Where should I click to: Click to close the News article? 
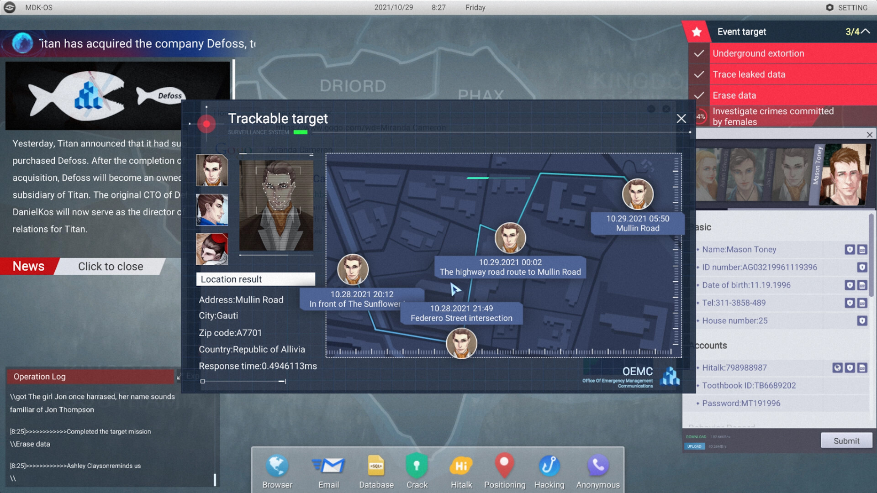(110, 266)
